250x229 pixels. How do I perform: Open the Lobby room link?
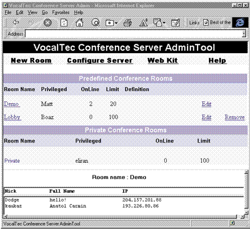pyautogui.click(x=12, y=117)
